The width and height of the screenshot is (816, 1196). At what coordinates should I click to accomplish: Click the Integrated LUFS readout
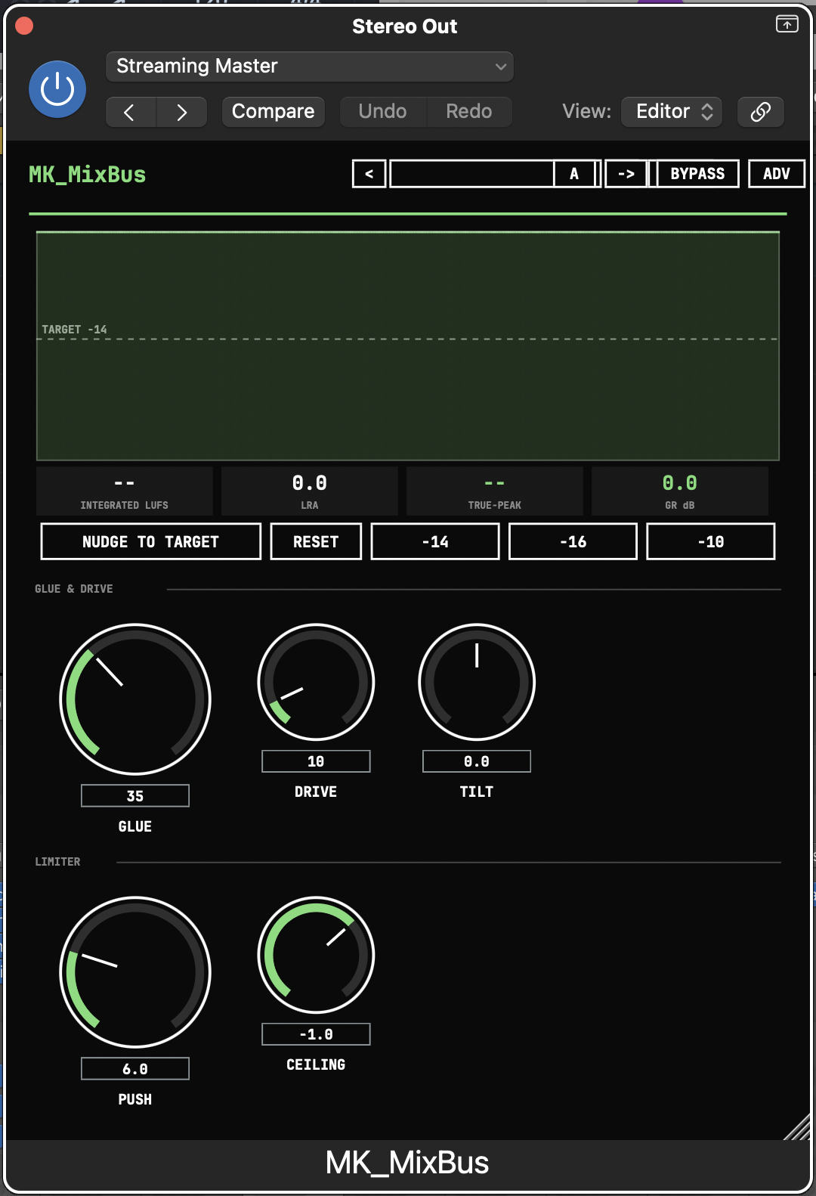coord(125,491)
